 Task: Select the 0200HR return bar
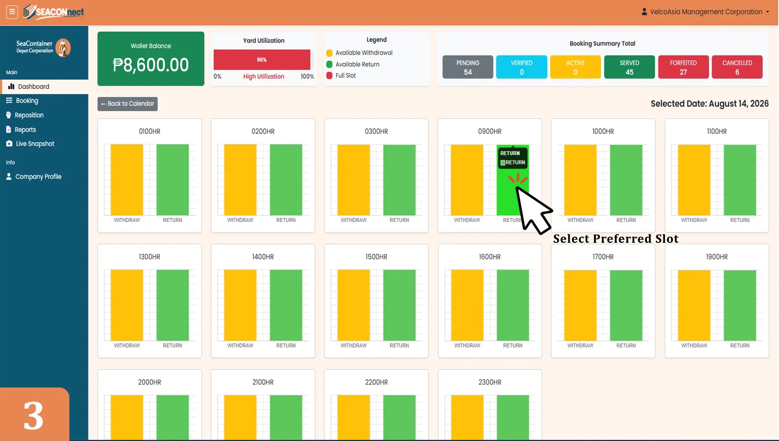pyautogui.click(x=286, y=180)
